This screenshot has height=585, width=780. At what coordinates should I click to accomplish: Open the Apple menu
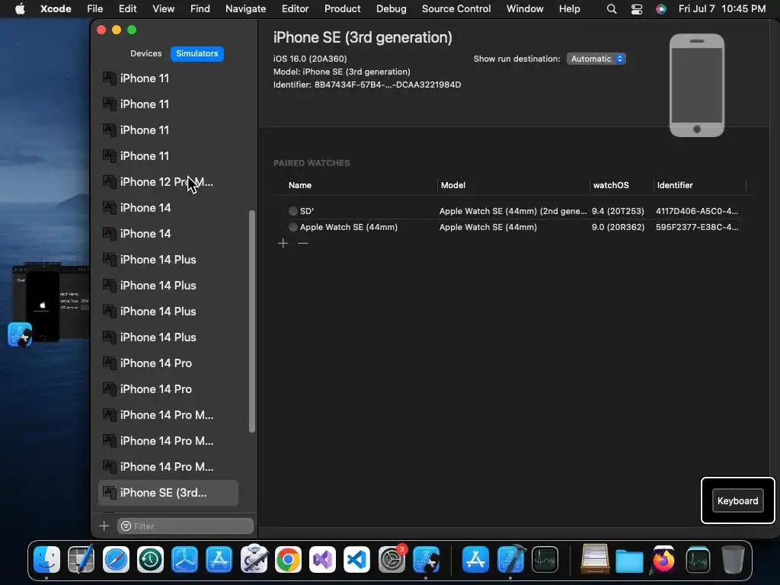tap(20, 9)
